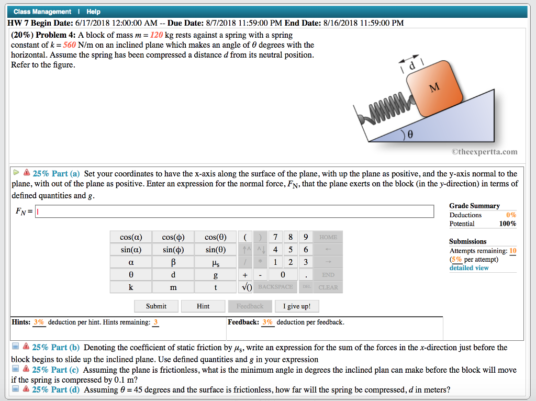Click the cos(α) key
536x401 pixels.
click(x=130, y=237)
